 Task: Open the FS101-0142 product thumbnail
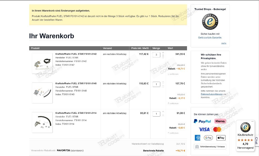tap(42, 63)
